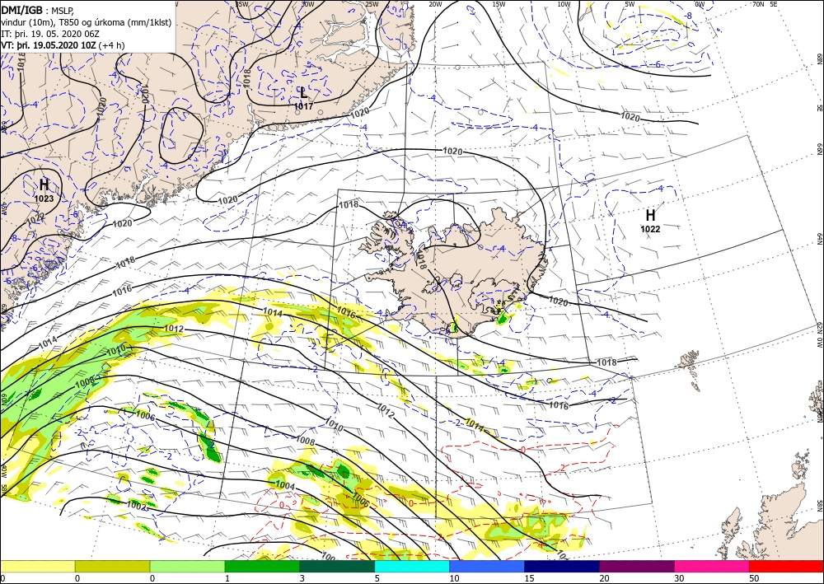
Task: Click the '20W' longitude label
Action: click(x=435, y=4)
